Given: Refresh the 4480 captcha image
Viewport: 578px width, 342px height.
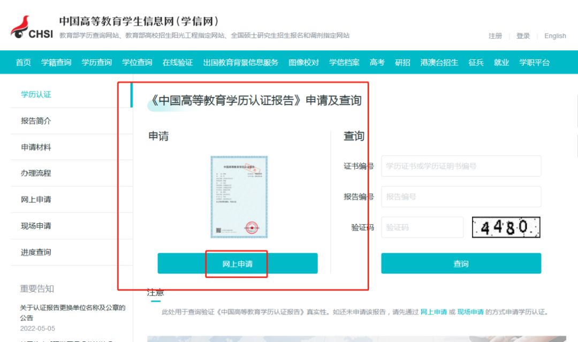Looking at the screenshot, I should coord(506,227).
